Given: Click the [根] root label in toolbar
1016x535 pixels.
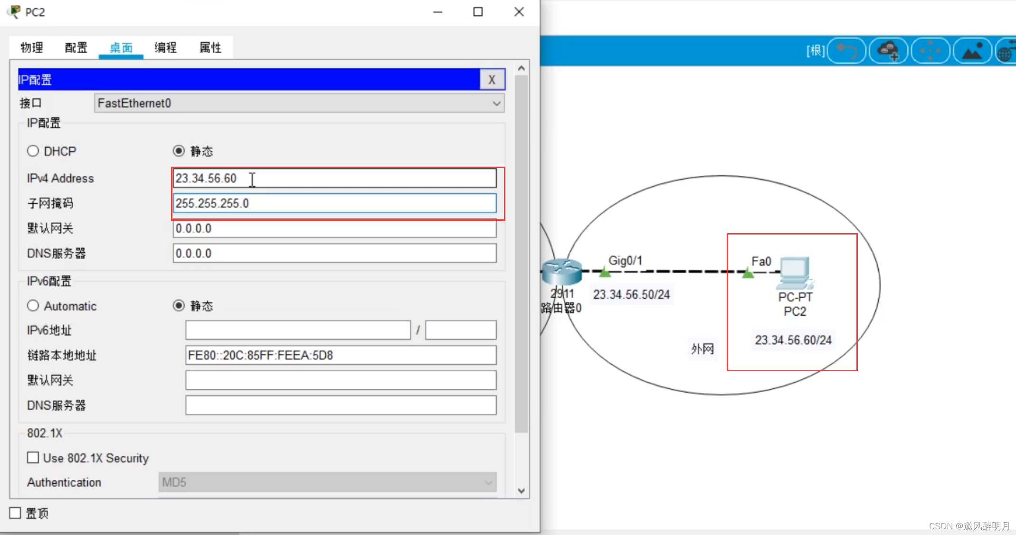Looking at the screenshot, I should tap(815, 50).
